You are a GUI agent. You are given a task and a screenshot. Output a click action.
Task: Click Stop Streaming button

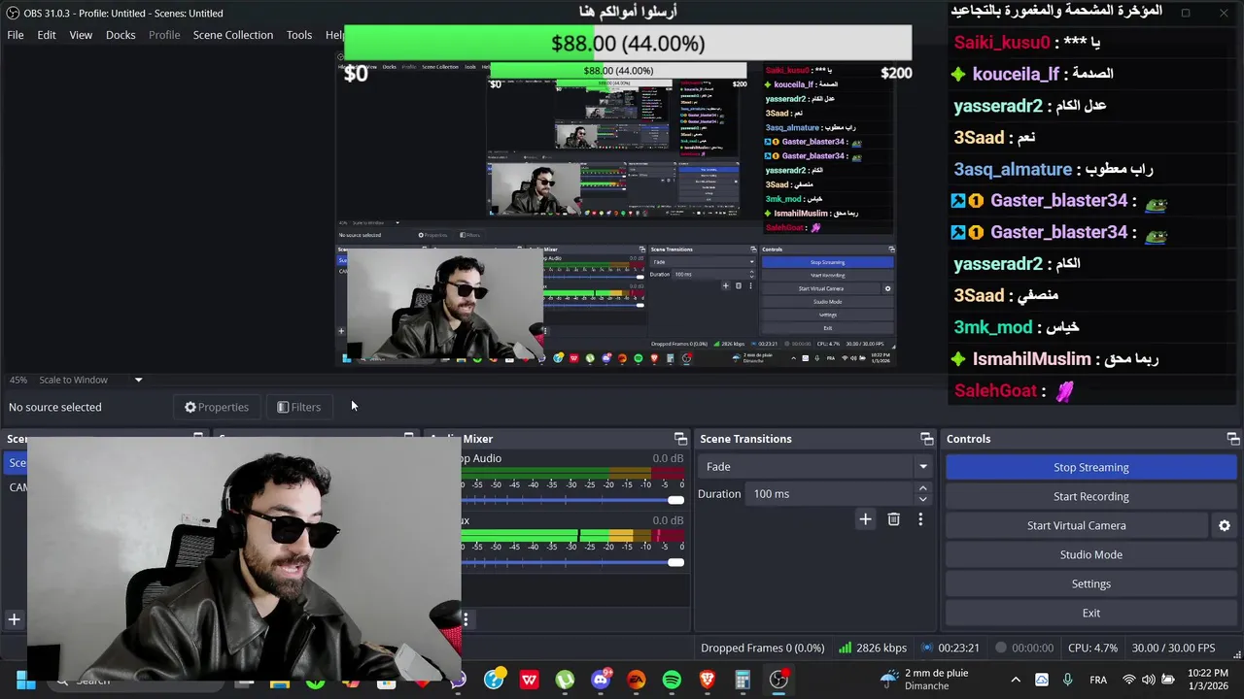point(1090,467)
